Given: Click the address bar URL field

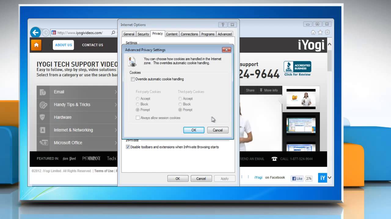Looking at the screenshot, I should [x=80, y=33].
